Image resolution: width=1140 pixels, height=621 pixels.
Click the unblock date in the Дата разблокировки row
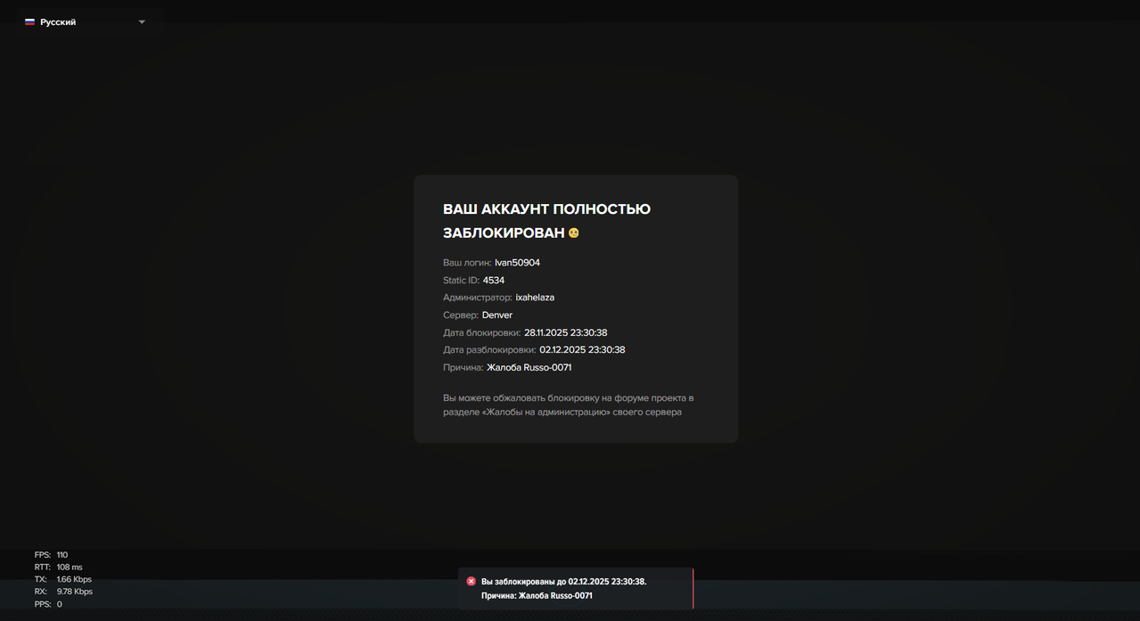(x=582, y=350)
